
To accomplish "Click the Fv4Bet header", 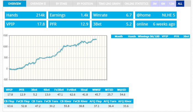I will click(71, 90).
